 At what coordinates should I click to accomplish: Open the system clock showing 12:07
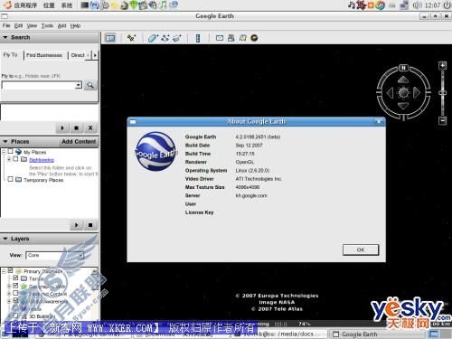coord(432,5)
